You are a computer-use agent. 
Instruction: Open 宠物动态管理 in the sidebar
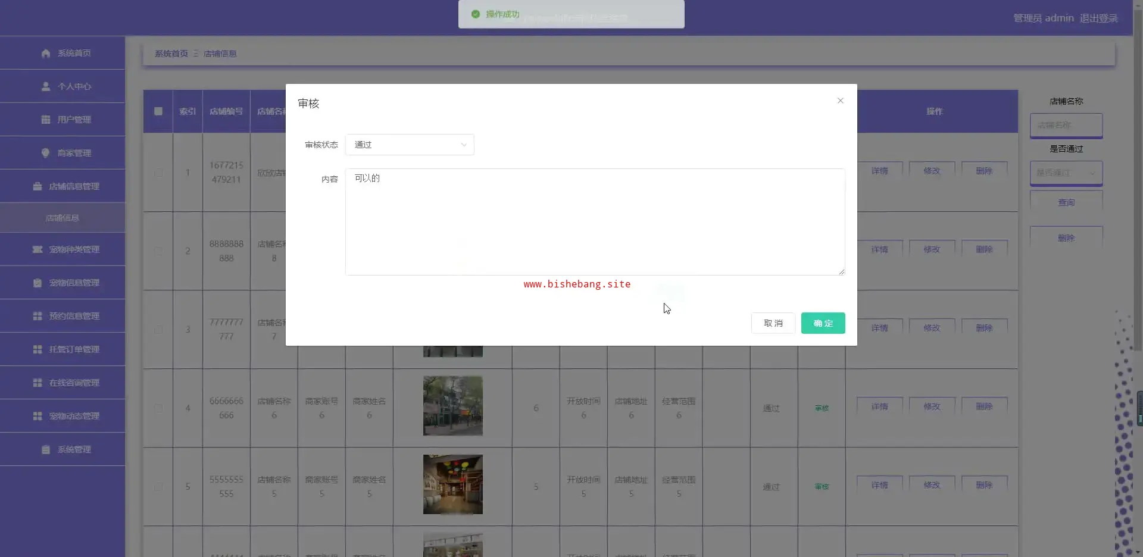[x=63, y=416]
